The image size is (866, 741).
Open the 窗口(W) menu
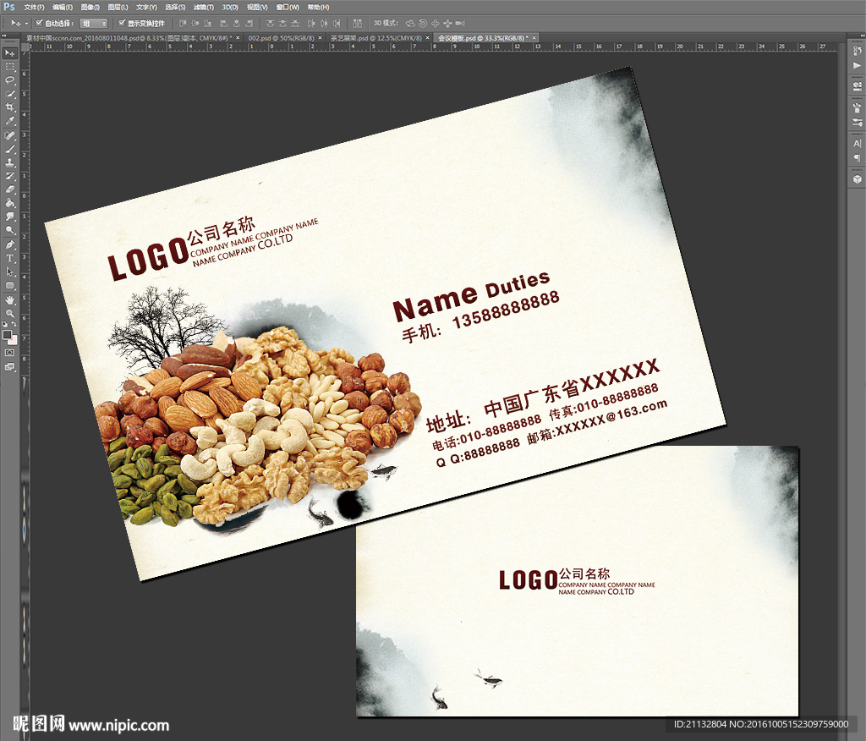[x=288, y=7]
